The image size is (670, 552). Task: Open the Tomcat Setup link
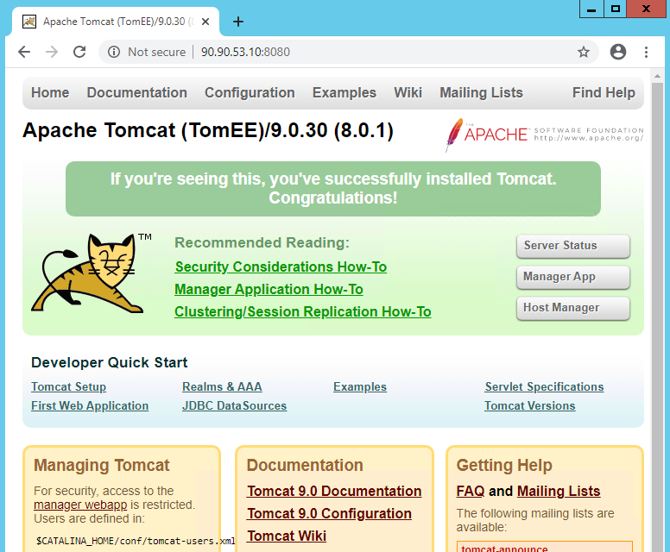[x=68, y=386]
